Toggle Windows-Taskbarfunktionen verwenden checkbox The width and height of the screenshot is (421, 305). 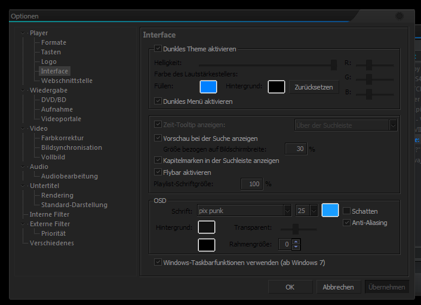pyautogui.click(x=158, y=262)
